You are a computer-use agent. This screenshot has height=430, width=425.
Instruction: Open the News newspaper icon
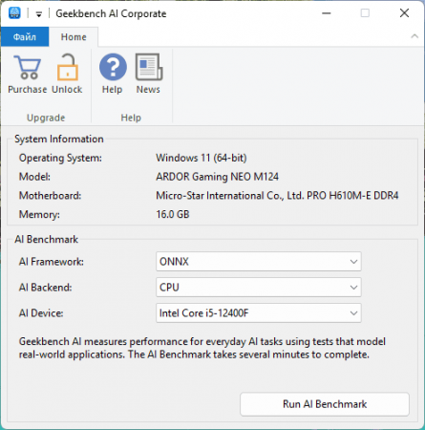pos(149,67)
